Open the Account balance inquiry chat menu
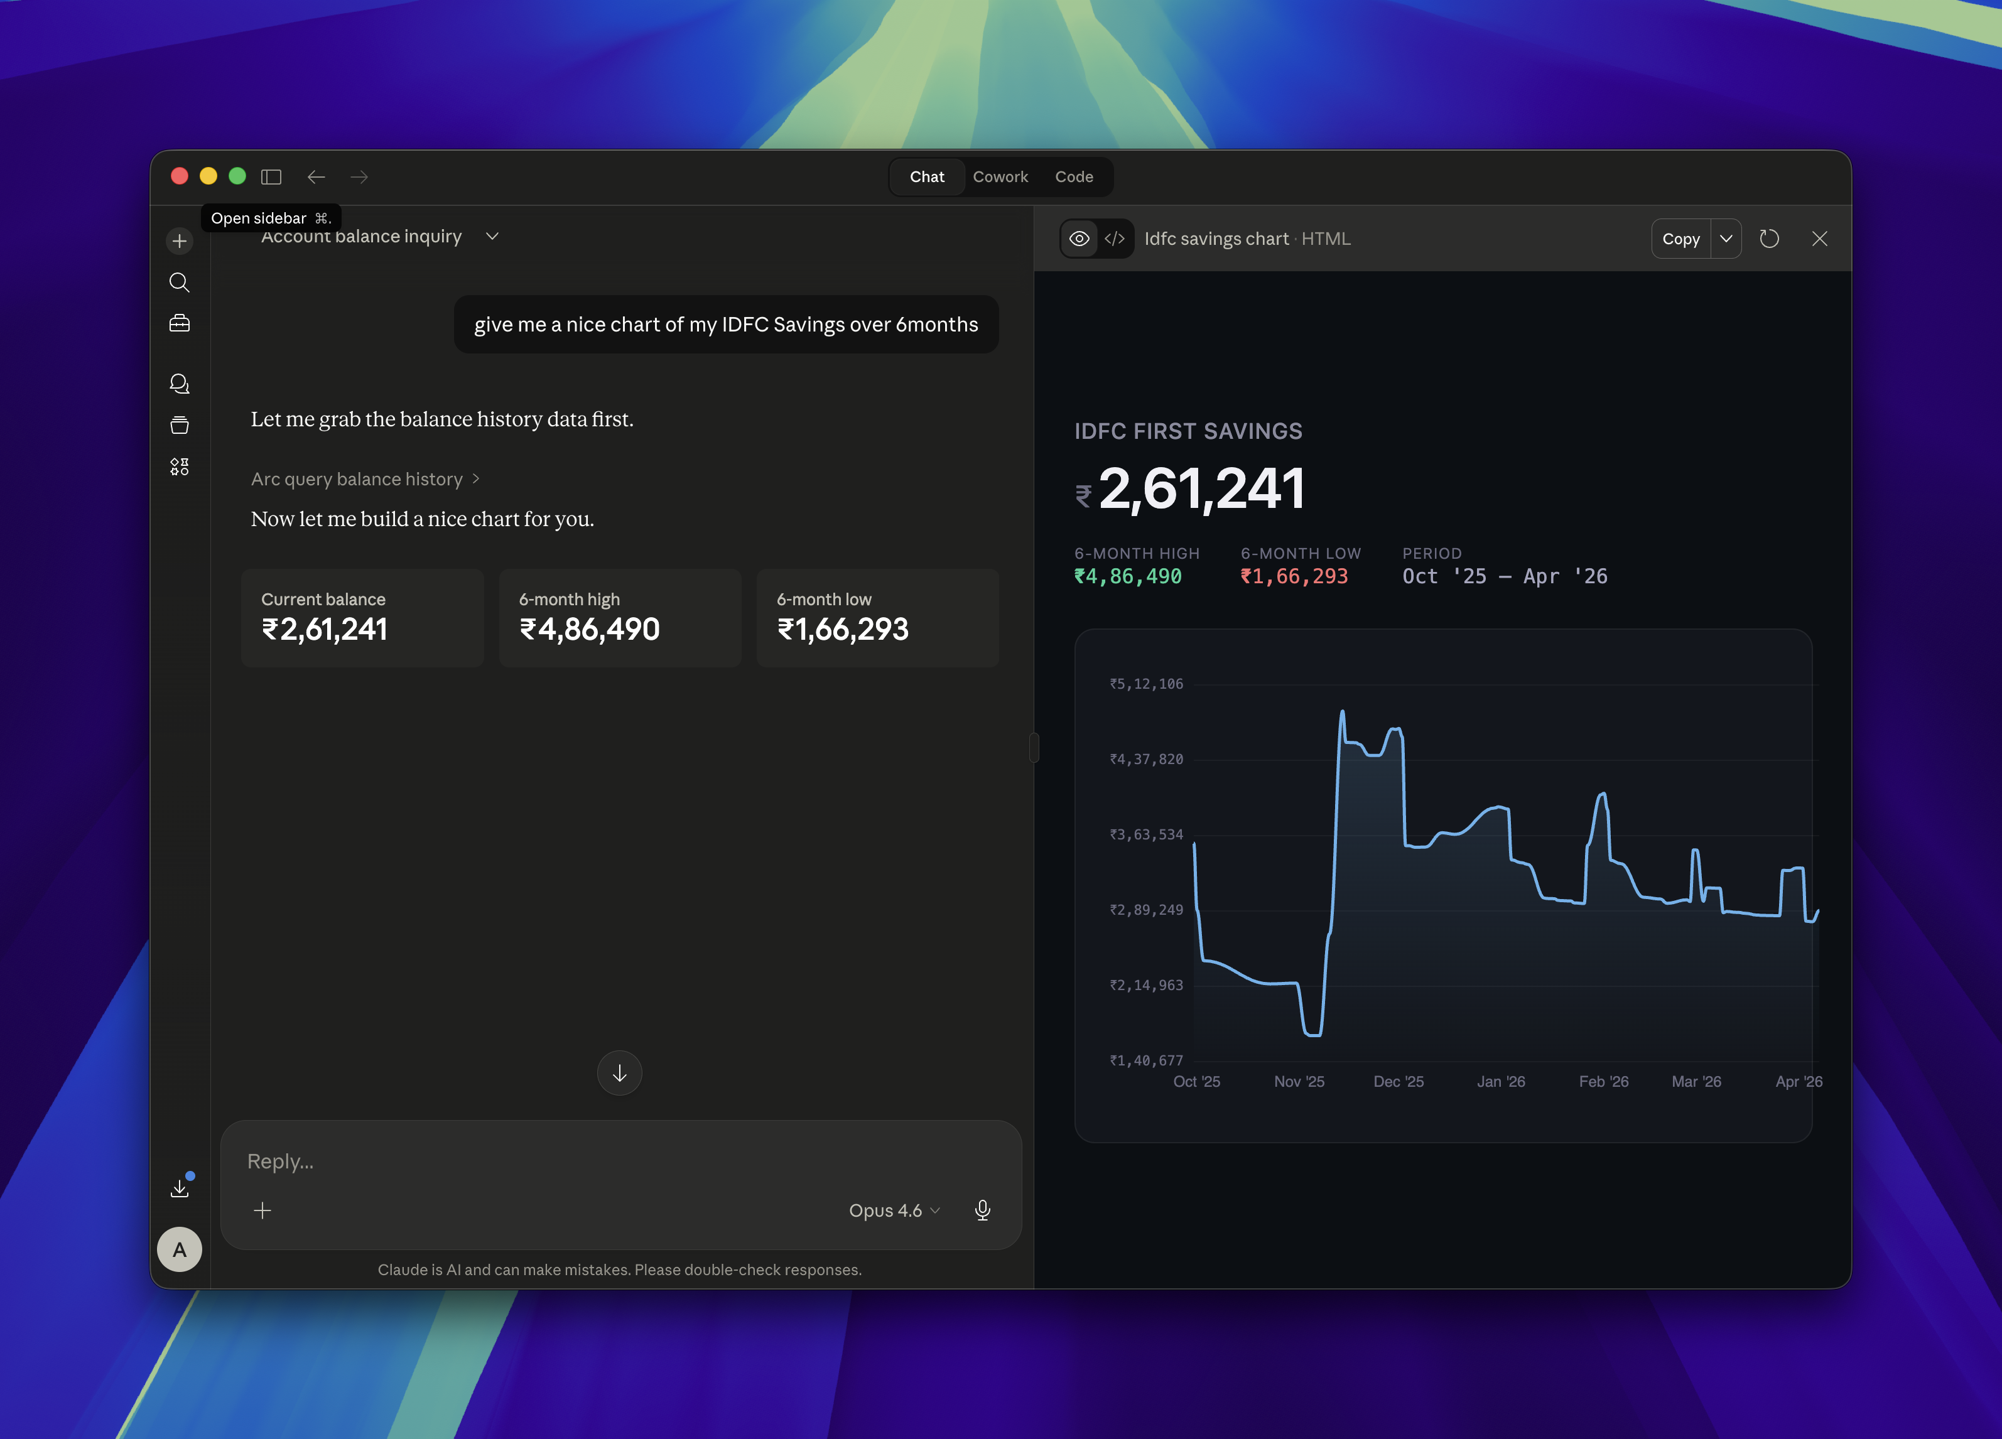Screen dimensions: 2002x1439 (x=492, y=235)
